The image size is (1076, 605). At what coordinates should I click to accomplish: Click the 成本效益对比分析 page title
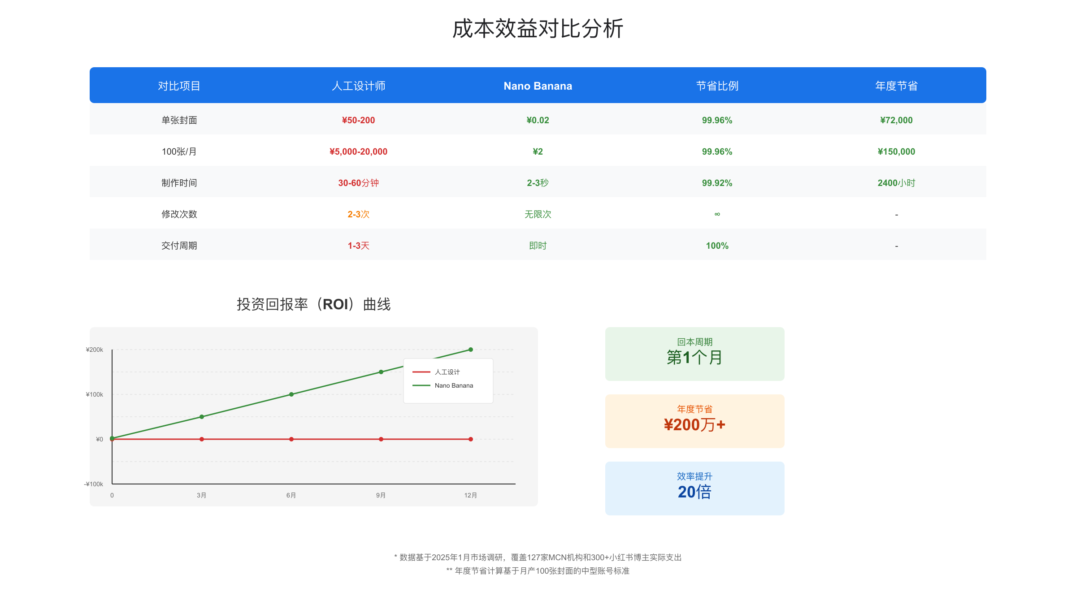(538, 29)
